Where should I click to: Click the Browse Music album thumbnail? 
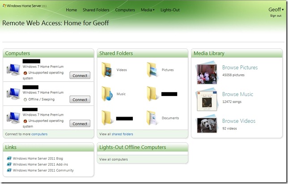click(x=207, y=99)
